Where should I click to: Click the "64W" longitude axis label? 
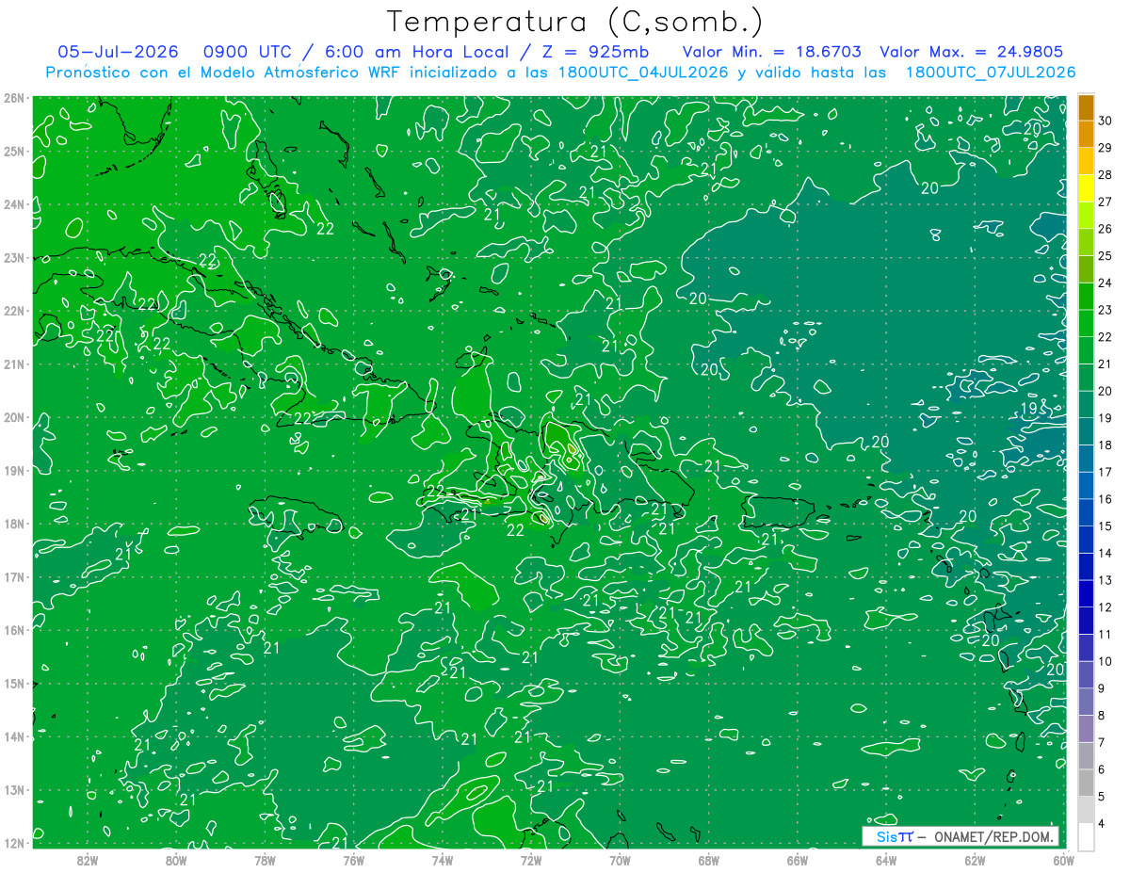[x=885, y=860]
